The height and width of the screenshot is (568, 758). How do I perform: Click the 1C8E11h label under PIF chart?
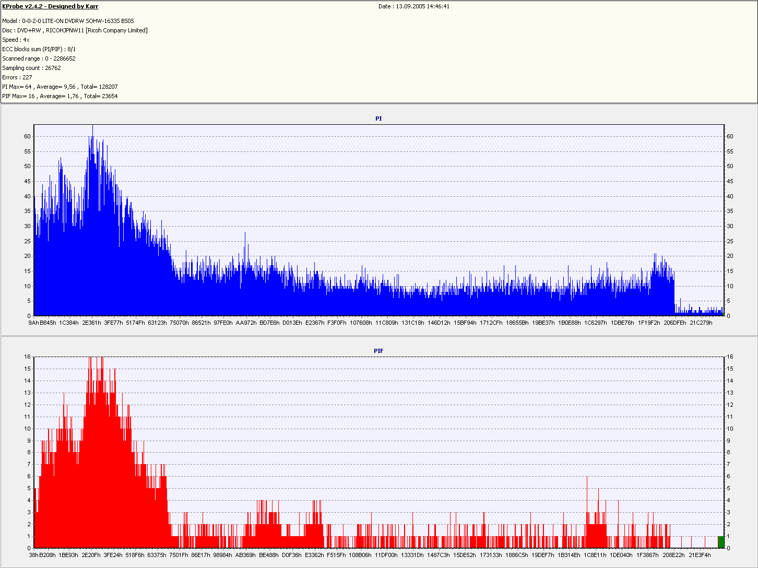pyautogui.click(x=595, y=555)
